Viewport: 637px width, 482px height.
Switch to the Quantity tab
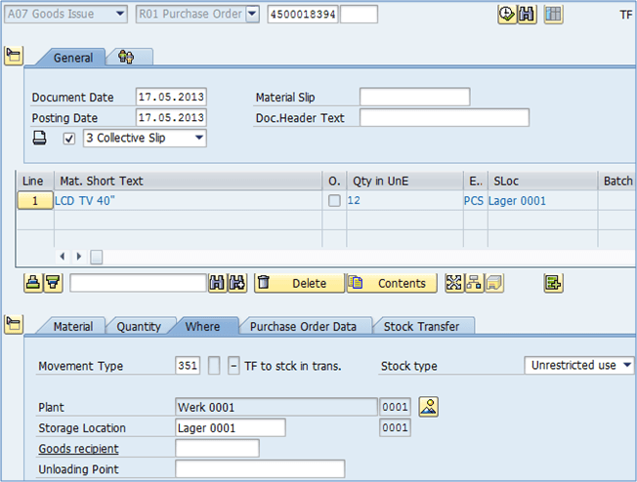click(139, 327)
